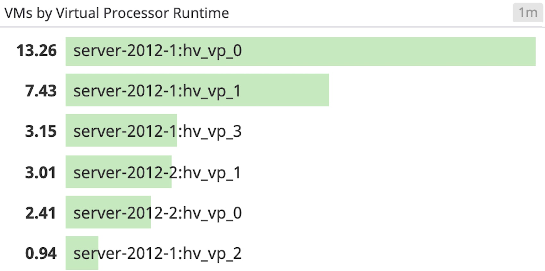Click the 7.43 runtime value
The image size is (545, 271).
click(41, 91)
